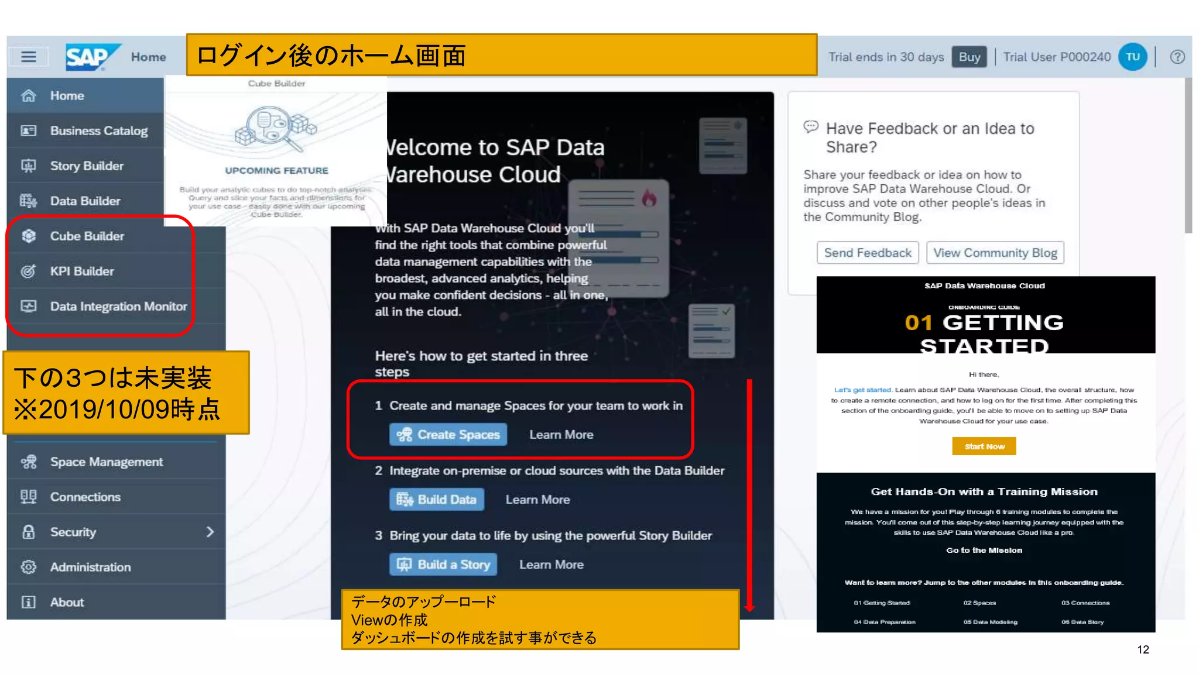Click the Story Builder icon
This screenshot has width=1199, height=674.
pyautogui.click(x=28, y=166)
